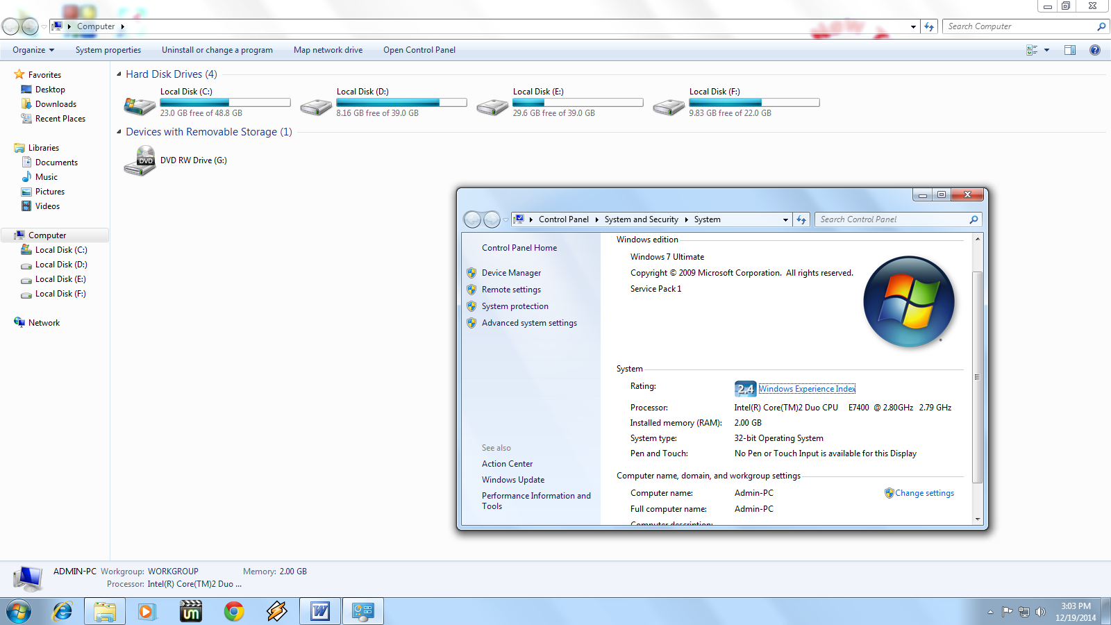Open Action Center link

(508, 464)
